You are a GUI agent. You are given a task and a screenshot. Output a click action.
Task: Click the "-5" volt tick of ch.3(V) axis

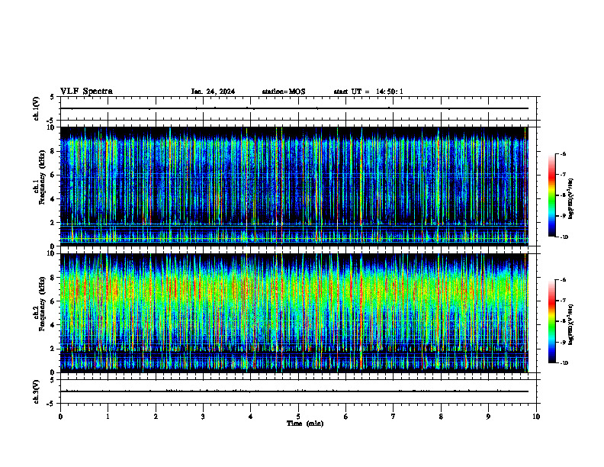(51, 404)
